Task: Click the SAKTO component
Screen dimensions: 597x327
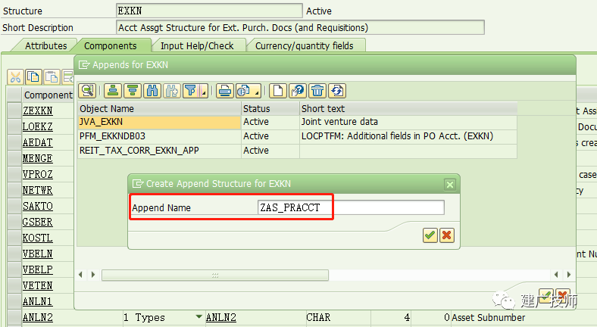Action: click(x=38, y=206)
